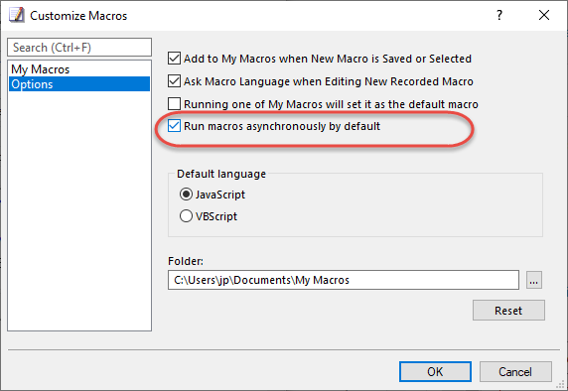
Task: Click the Run macros asynchronously label text
Action: pos(282,126)
